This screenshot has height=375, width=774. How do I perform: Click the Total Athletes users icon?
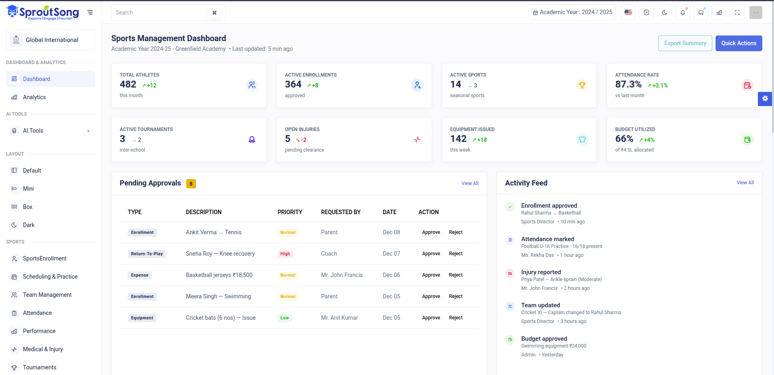point(252,85)
